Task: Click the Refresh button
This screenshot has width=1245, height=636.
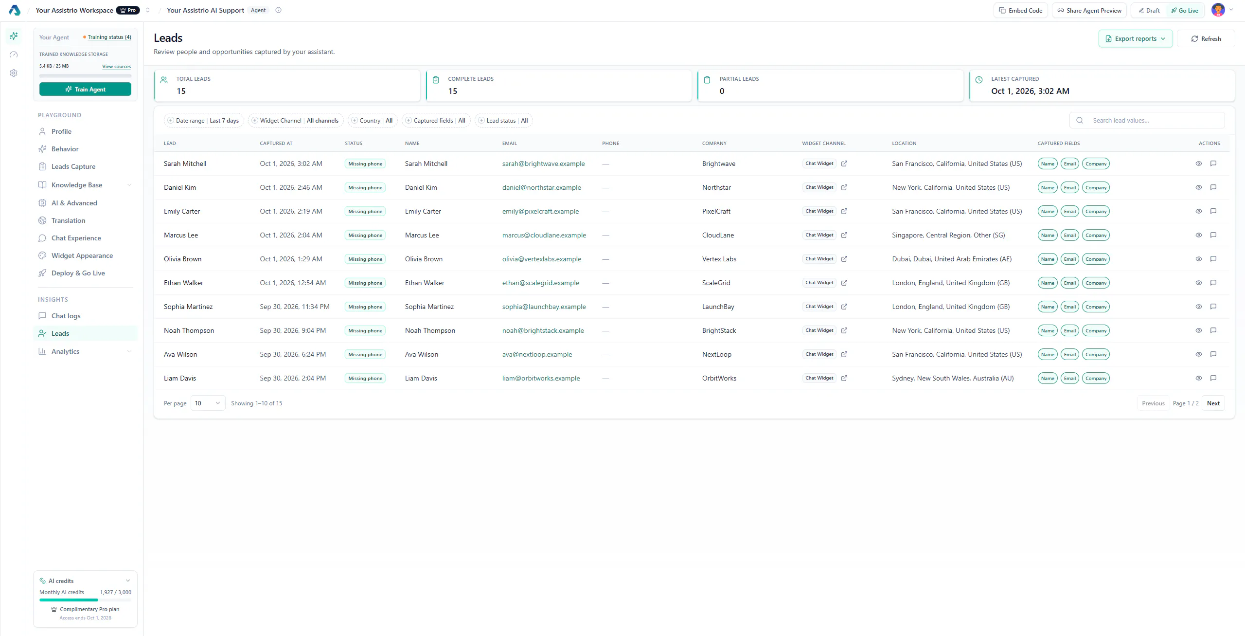Action: [1206, 39]
